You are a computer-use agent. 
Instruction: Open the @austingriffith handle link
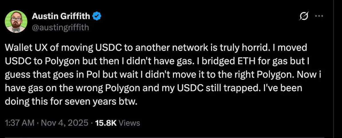(60, 27)
